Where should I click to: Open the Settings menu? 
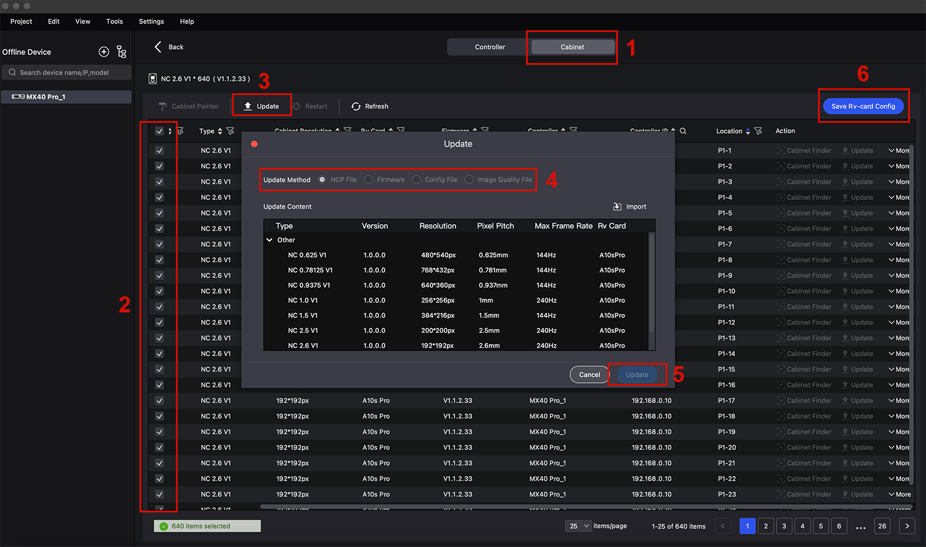click(151, 21)
